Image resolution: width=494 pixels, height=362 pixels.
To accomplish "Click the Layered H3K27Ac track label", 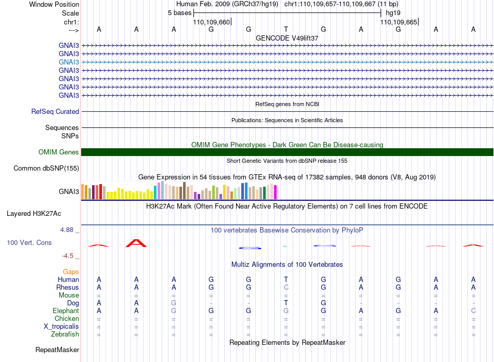I will click(34, 214).
